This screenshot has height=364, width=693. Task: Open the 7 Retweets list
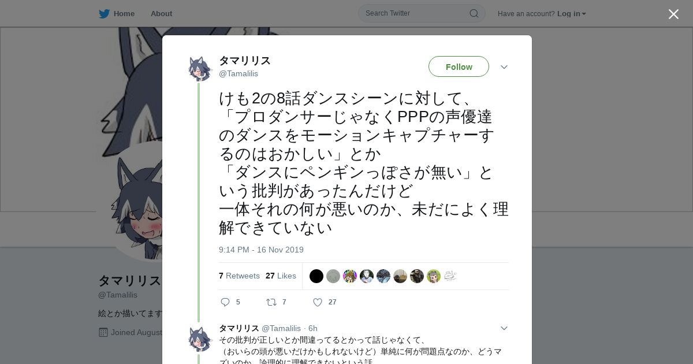(x=239, y=276)
